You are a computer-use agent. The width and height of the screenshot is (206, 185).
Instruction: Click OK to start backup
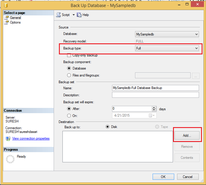[163, 177]
